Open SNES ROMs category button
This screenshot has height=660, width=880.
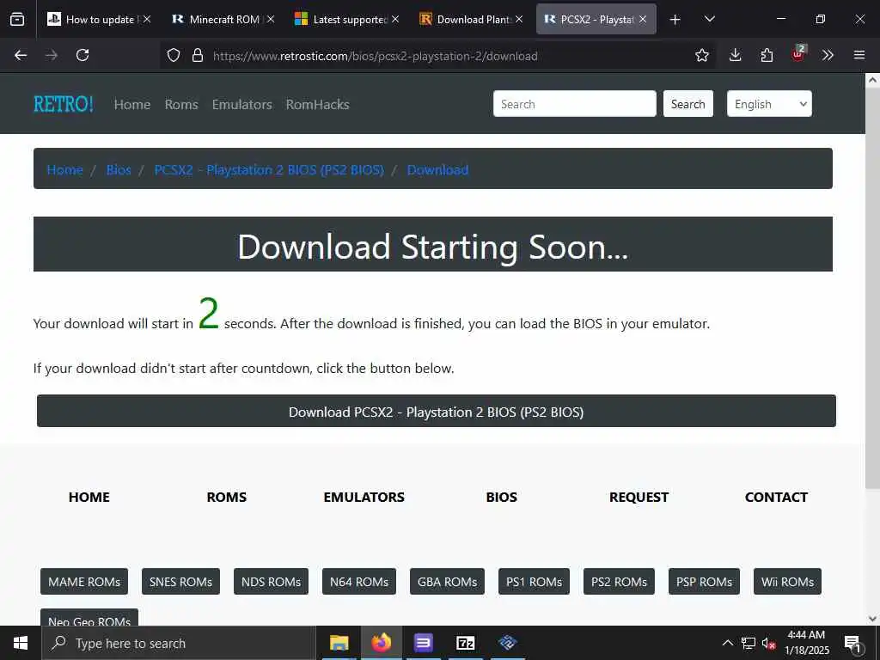180,582
